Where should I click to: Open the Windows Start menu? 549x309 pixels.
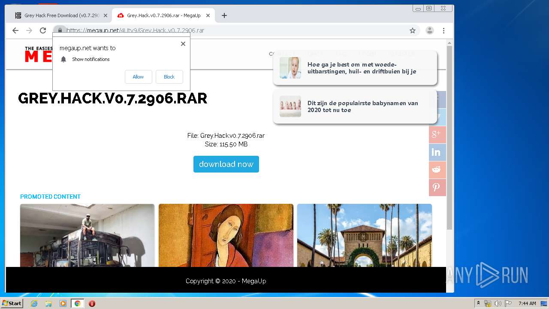click(x=12, y=303)
